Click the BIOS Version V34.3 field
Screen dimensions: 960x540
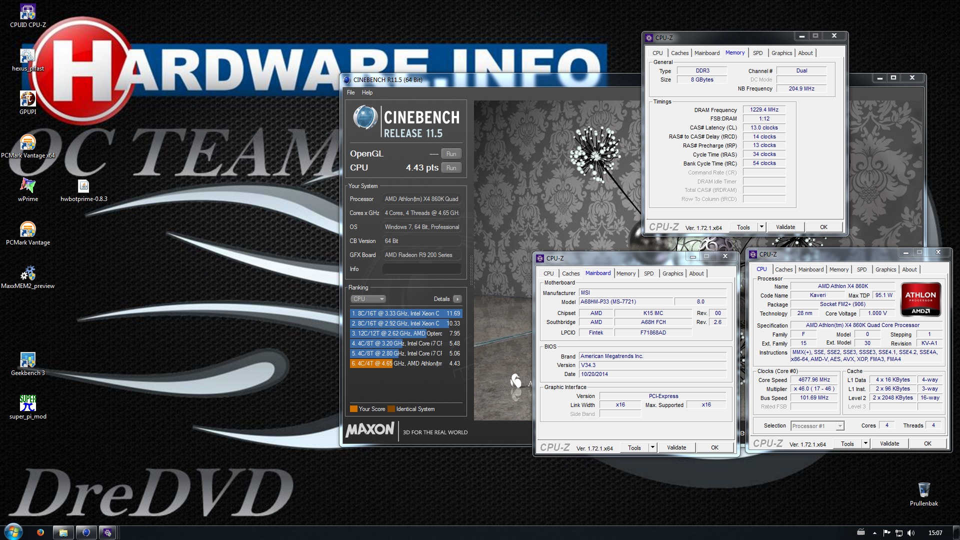(x=652, y=365)
